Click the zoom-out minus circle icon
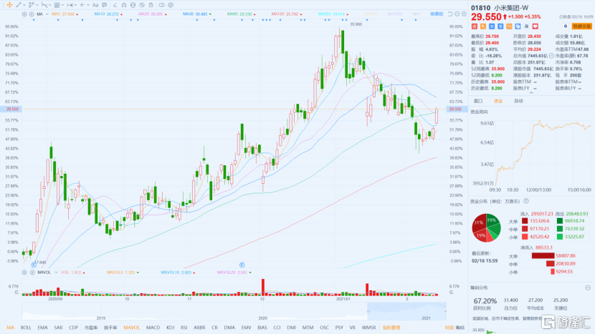595x334 pixels. 457,14
